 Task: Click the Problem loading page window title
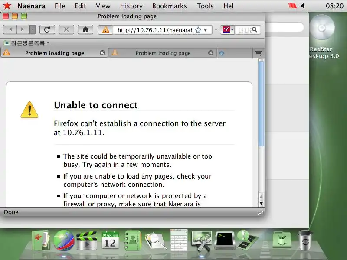tap(127, 16)
